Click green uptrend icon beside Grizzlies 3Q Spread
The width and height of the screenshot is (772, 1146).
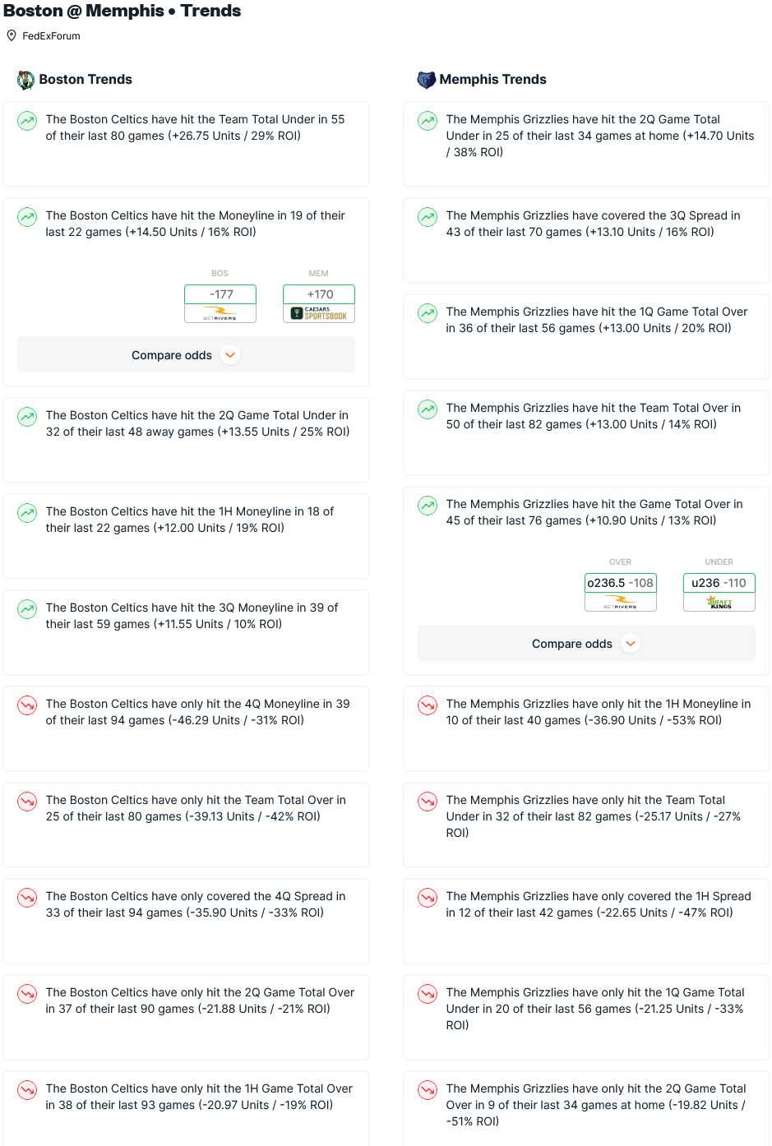point(428,217)
